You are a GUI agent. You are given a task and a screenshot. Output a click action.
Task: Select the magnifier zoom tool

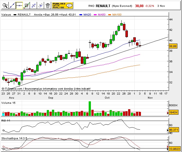click(x=5, y=5)
